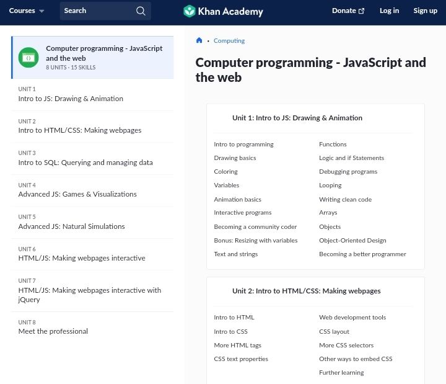Go to Unit 8 Meet the professional

pyautogui.click(x=53, y=331)
